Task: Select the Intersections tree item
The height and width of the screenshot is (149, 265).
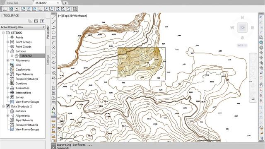Action: click(x=23, y=93)
